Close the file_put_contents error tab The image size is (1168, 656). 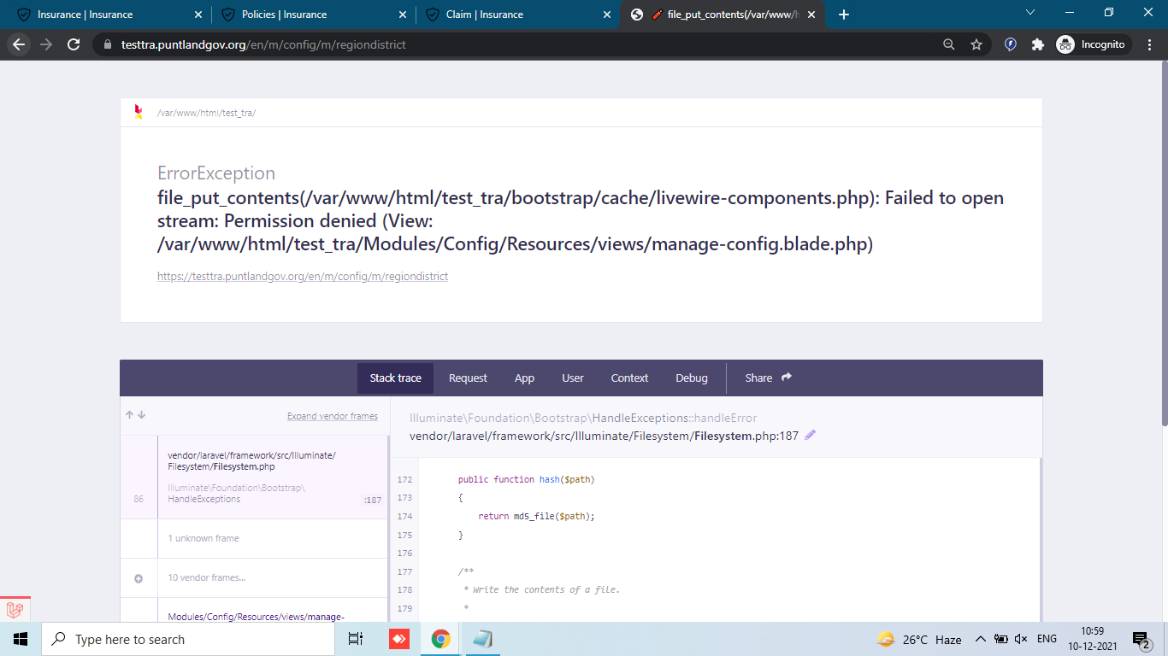811,15
